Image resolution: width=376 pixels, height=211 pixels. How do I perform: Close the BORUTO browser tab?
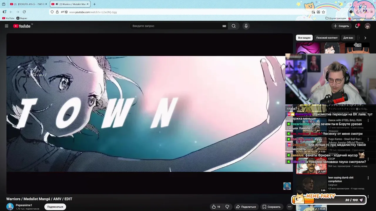coord(46,4)
